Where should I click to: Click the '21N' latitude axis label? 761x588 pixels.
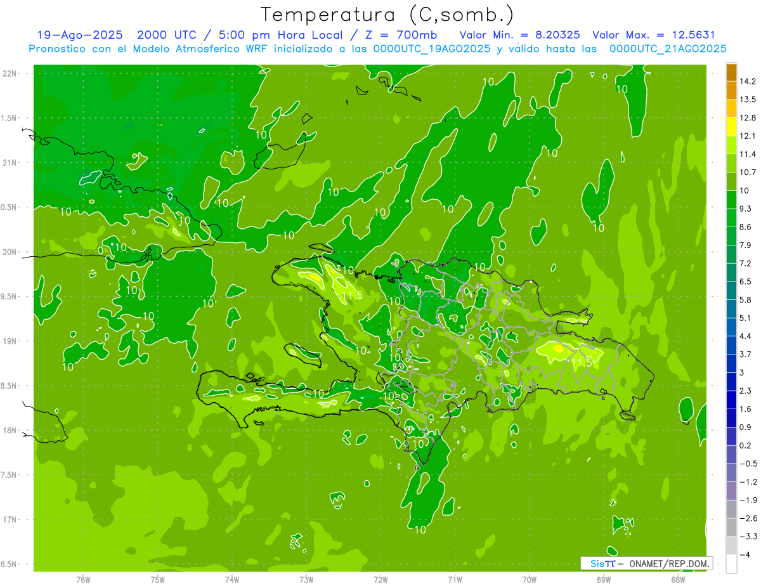[9, 162]
